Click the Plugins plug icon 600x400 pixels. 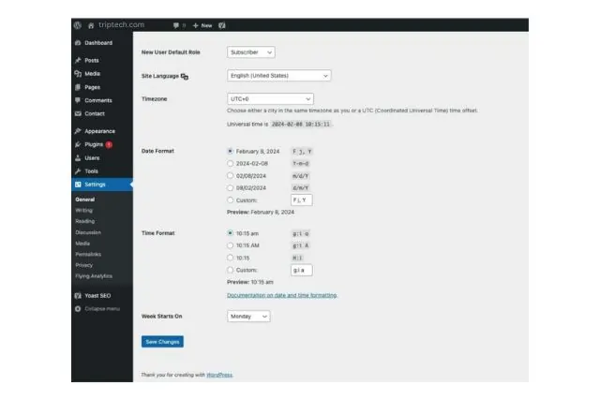point(78,144)
